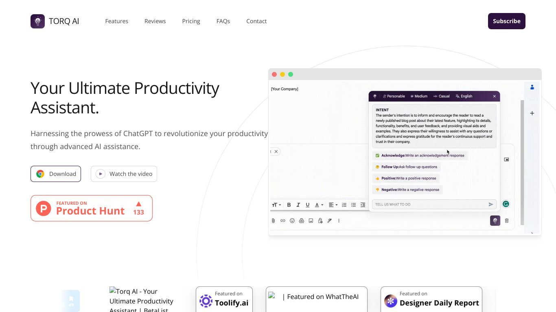
Task: Click the indent less icon
Action: pyautogui.click(x=363, y=205)
